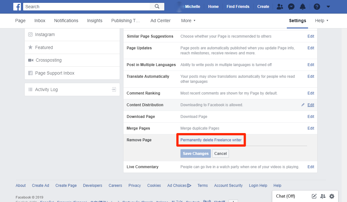Open the Privacy footer link

[135, 186]
